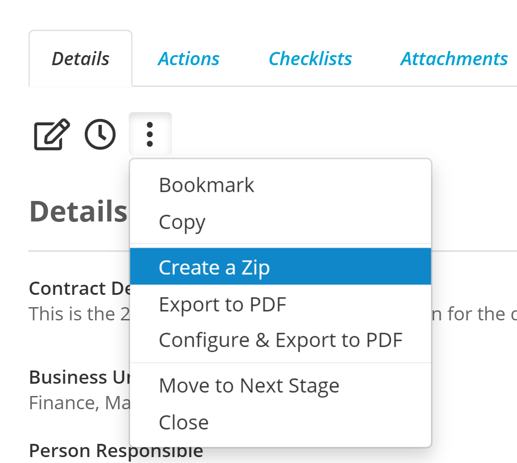Click Move to Next Stage

(281, 386)
